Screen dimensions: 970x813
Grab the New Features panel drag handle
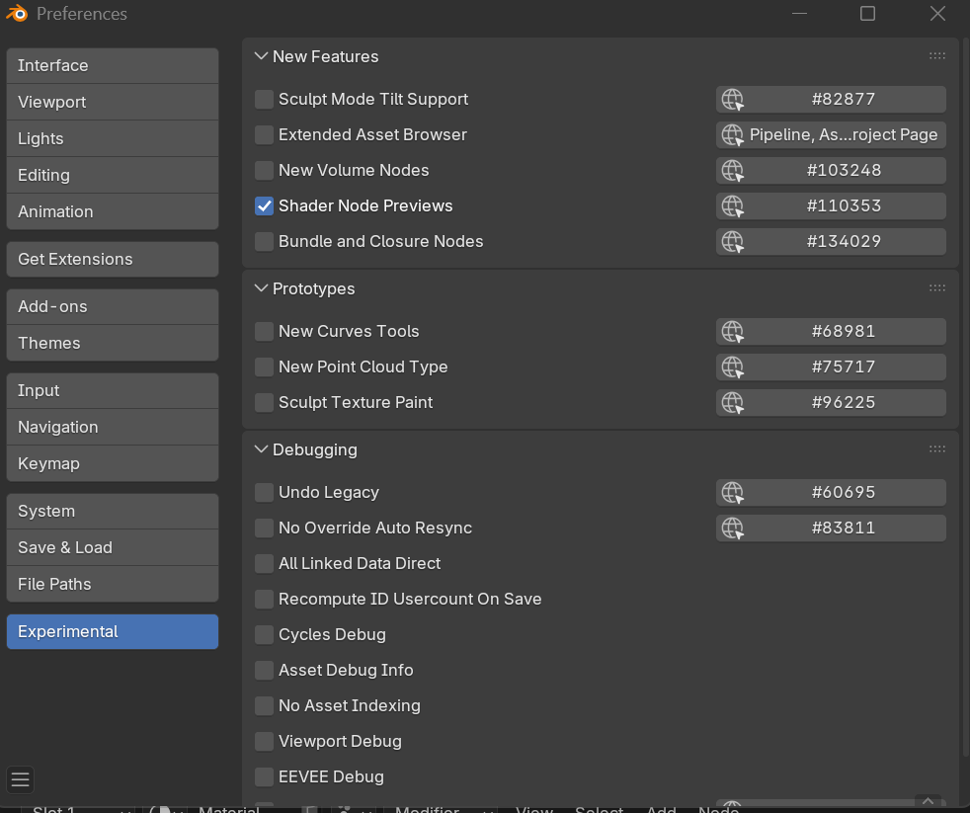point(936,55)
